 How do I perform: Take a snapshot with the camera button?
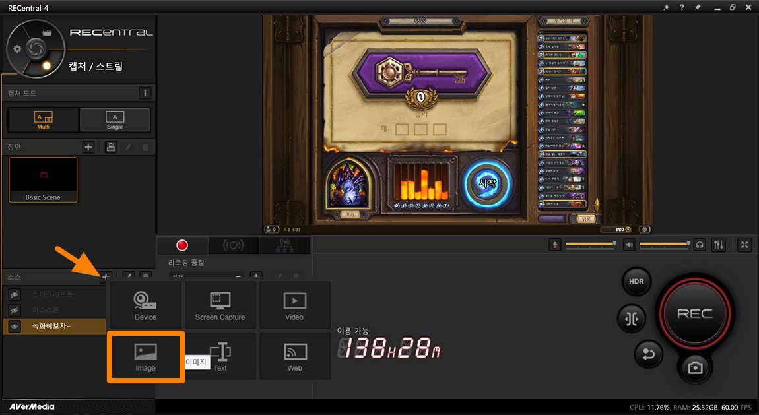(695, 367)
